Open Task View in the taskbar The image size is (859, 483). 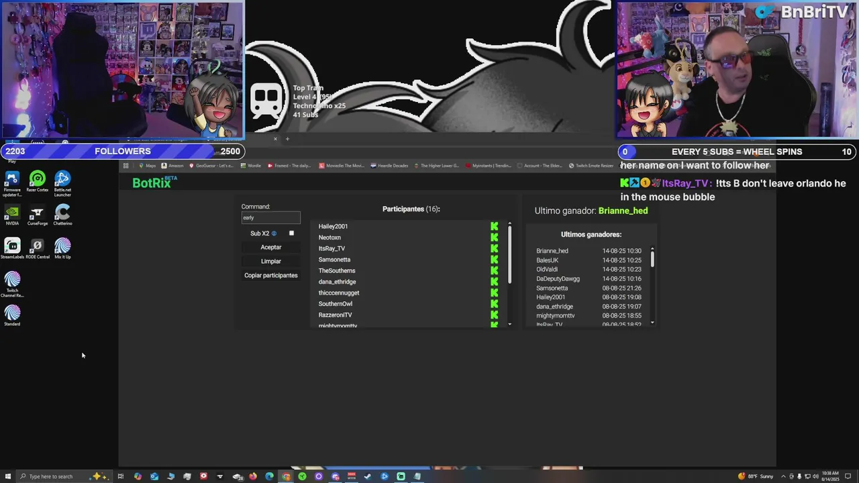[x=121, y=476]
